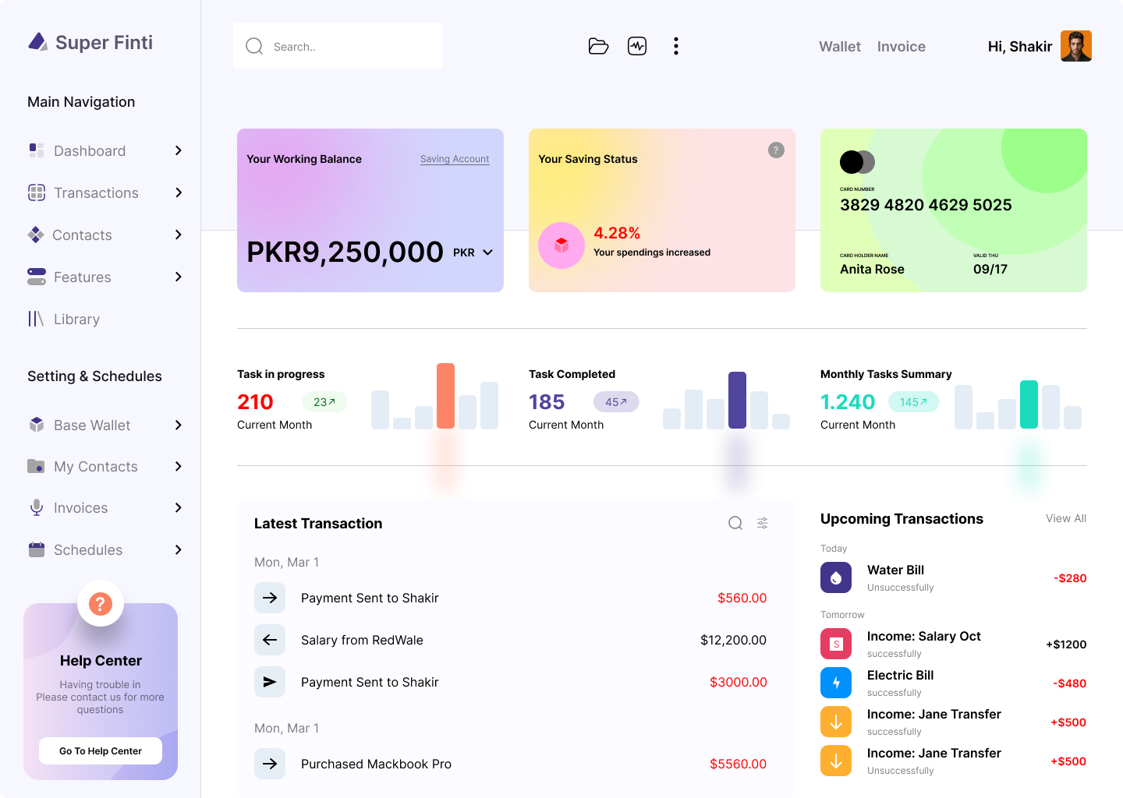Screen dimensions: 1123x798
Task: Open the three-dot more options menu
Action: click(x=676, y=47)
